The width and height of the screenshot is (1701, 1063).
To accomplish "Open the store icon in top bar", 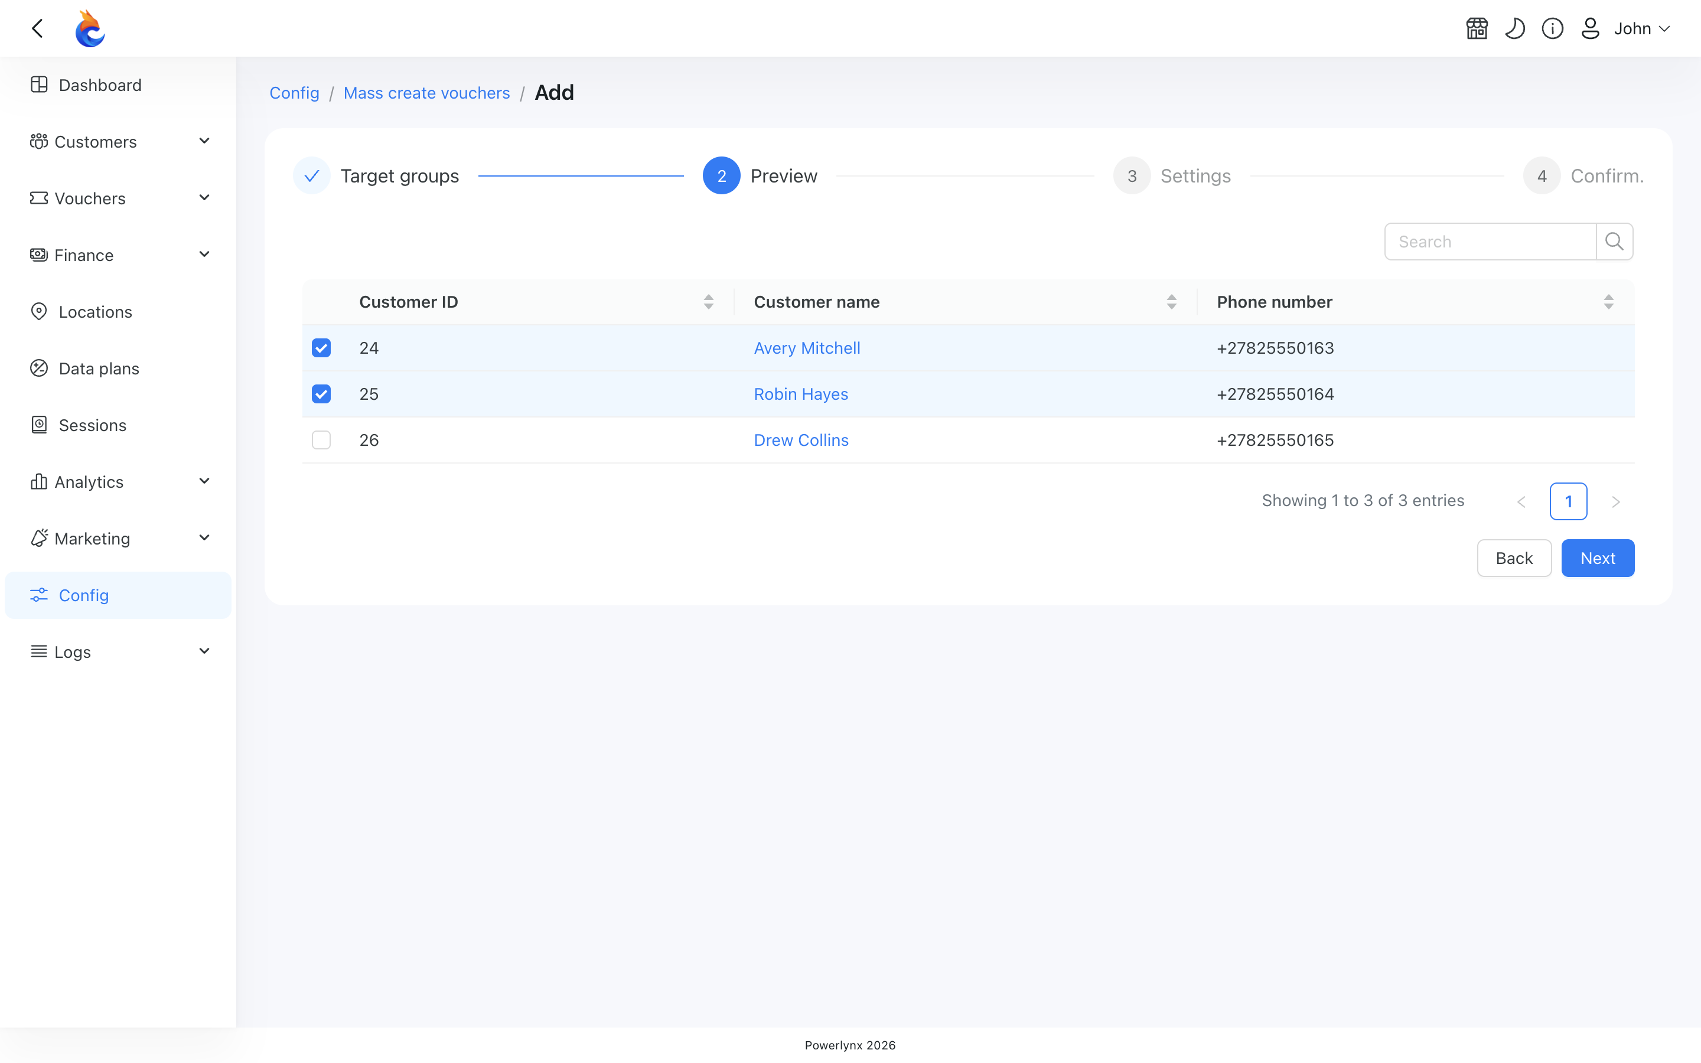I will (1477, 29).
